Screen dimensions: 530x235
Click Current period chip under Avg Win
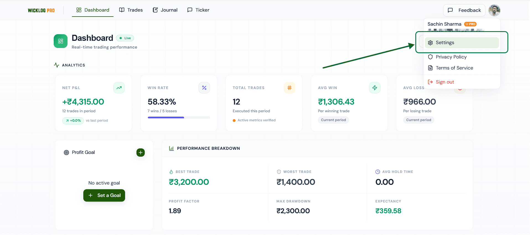click(x=333, y=120)
